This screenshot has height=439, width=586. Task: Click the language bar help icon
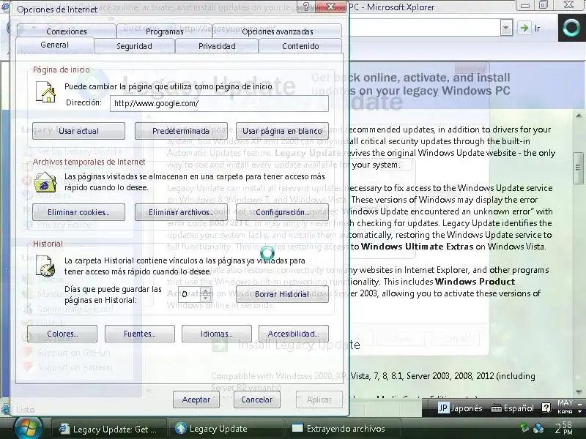click(546, 408)
